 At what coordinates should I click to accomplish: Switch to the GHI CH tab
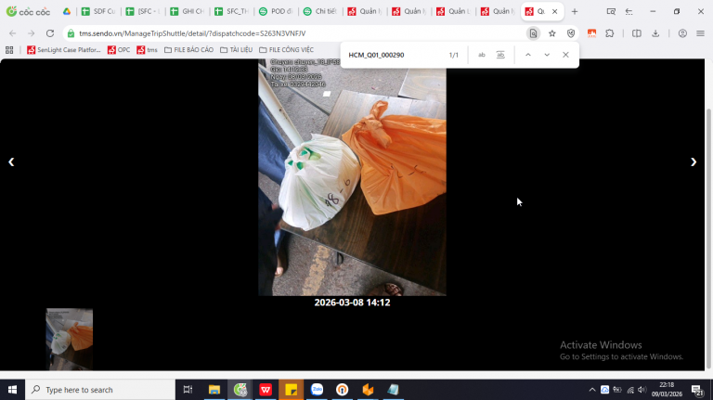188,11
